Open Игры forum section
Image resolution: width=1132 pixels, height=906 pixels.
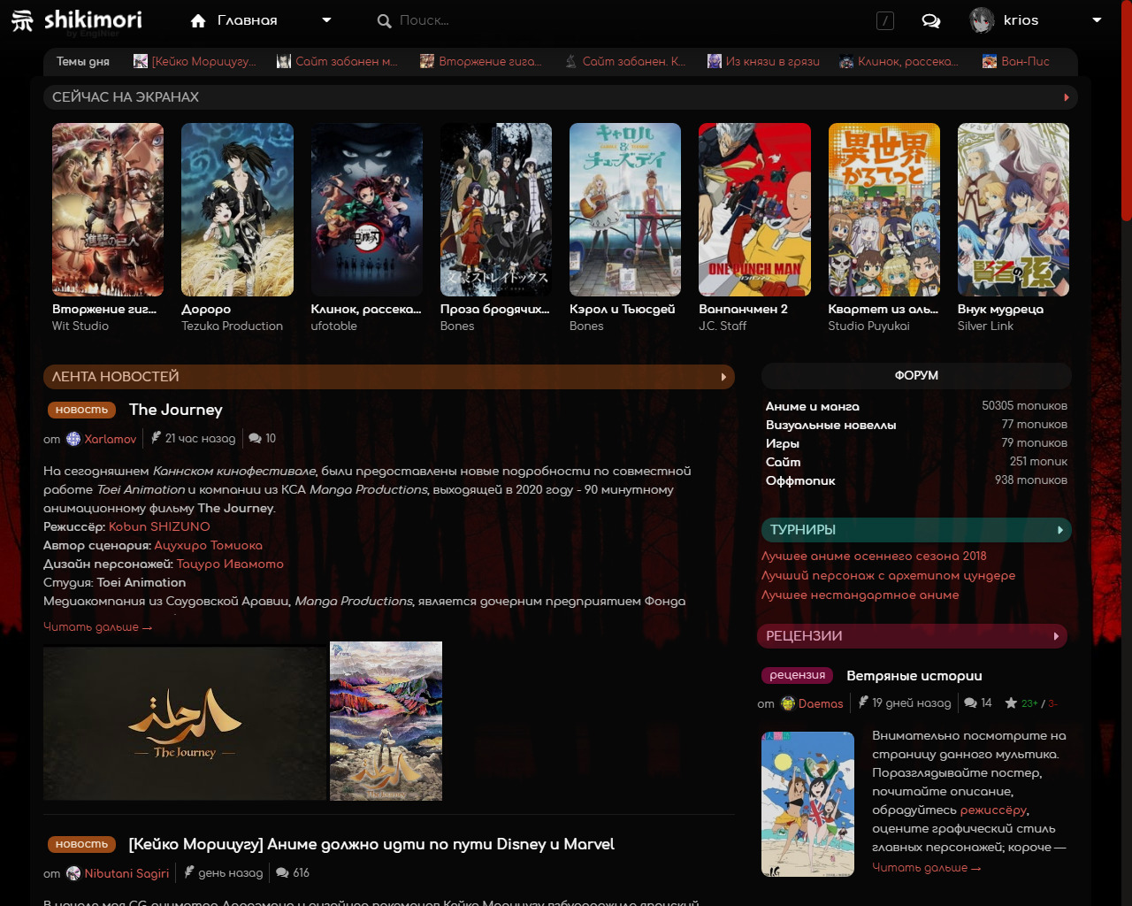pos(783,443)
